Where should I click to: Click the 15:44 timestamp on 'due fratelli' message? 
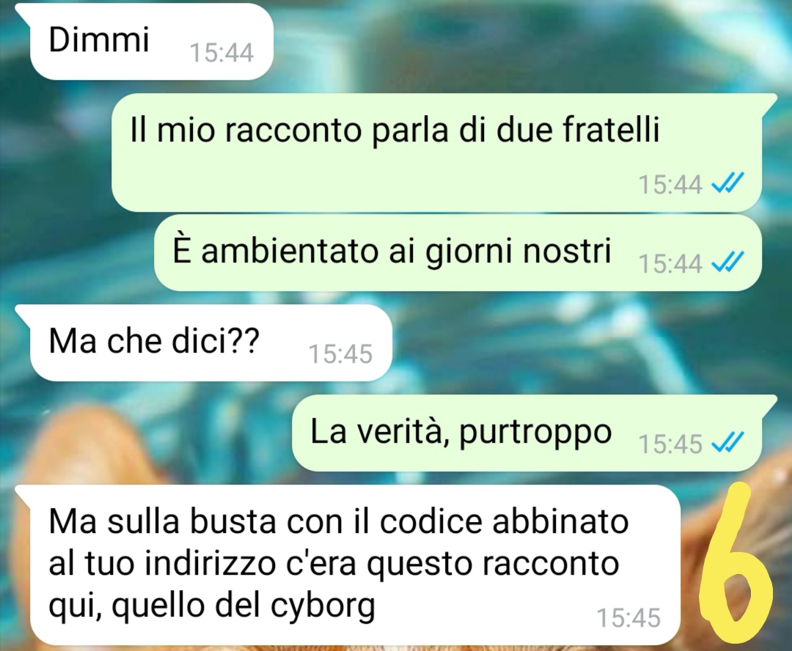[670, 184]
